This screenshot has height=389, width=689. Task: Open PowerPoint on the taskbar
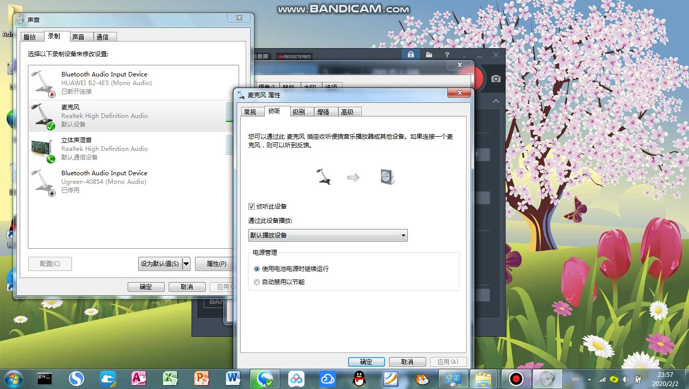[x=202, y=378]
